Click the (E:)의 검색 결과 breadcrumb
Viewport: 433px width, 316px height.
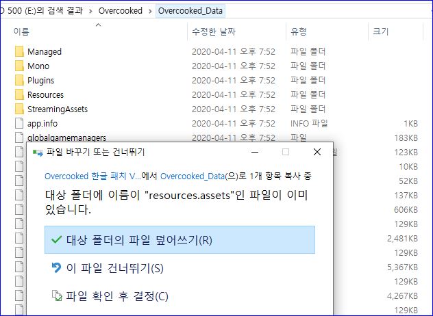pyautogui.click(x=41, y=11)
